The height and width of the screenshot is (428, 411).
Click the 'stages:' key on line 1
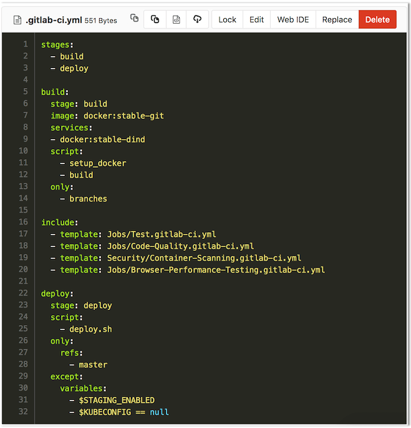click(x=57, y=45)
